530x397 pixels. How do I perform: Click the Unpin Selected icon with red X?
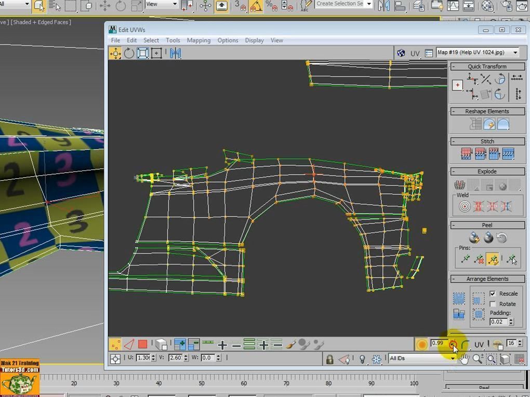[x=479, y=259]
